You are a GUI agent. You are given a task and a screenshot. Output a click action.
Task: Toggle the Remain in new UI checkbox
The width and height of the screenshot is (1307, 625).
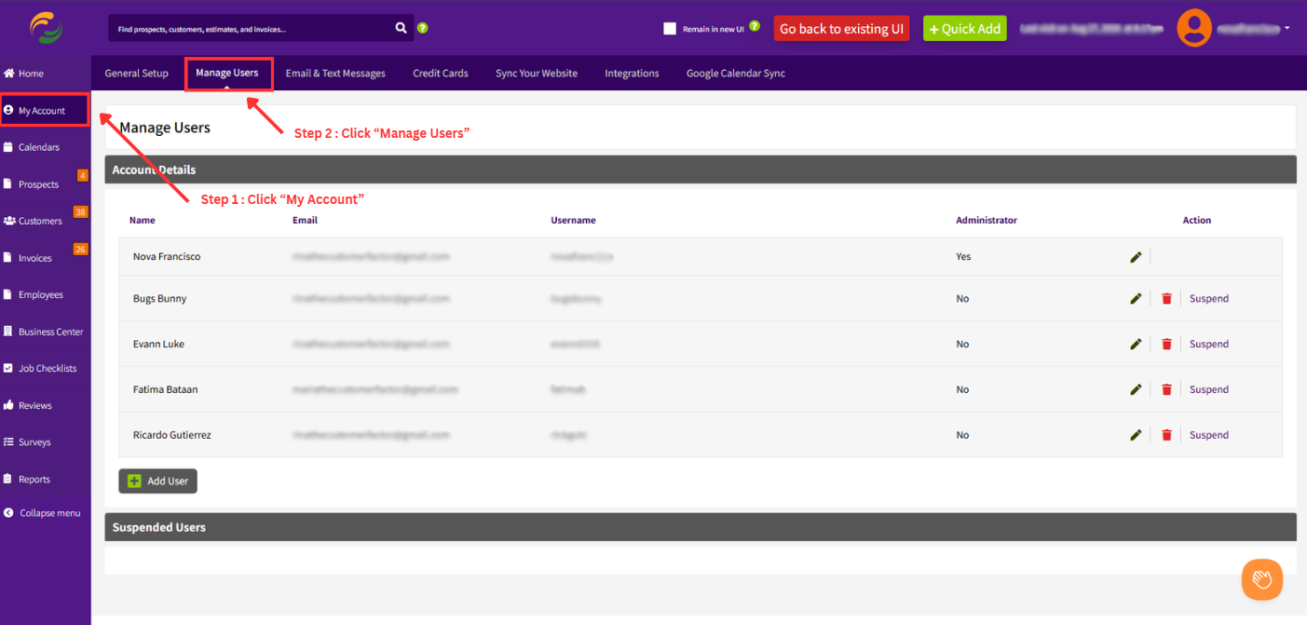[x=670, y=29]
